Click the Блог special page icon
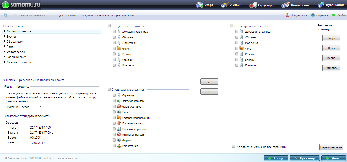This screenshot has height=162, width=347. click(x=119, y=112)
